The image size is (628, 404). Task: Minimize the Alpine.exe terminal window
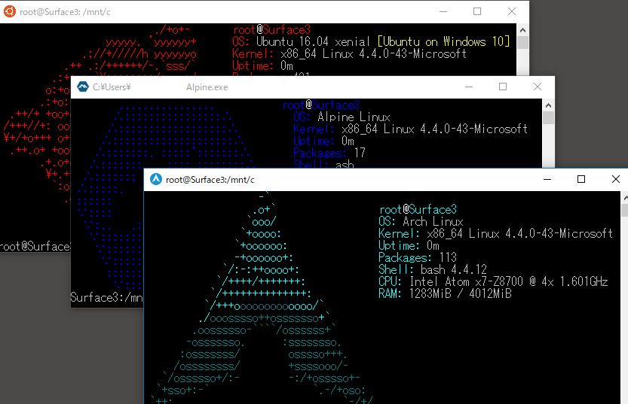tap(469, 87)
